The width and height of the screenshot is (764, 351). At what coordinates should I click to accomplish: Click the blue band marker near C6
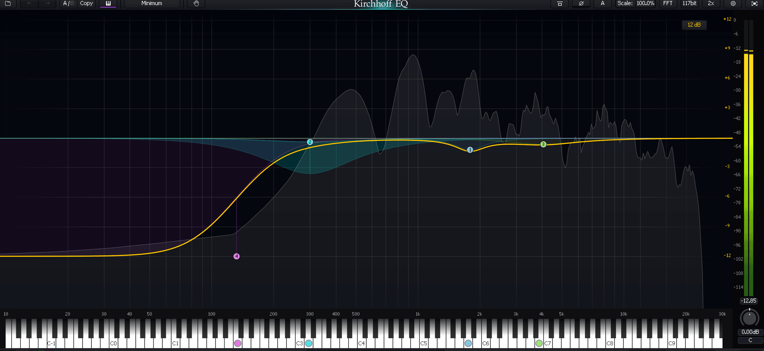point(468,343)
